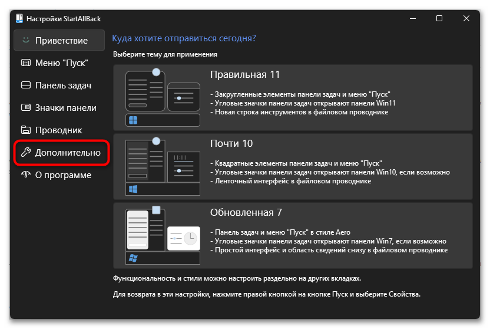Switch to Панель задач settings
490x329 pixels.
(59, 85)
